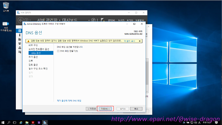Select the Local Server icon in sidebar
Viewport: 222px width, 125px height.
point(20,35)
